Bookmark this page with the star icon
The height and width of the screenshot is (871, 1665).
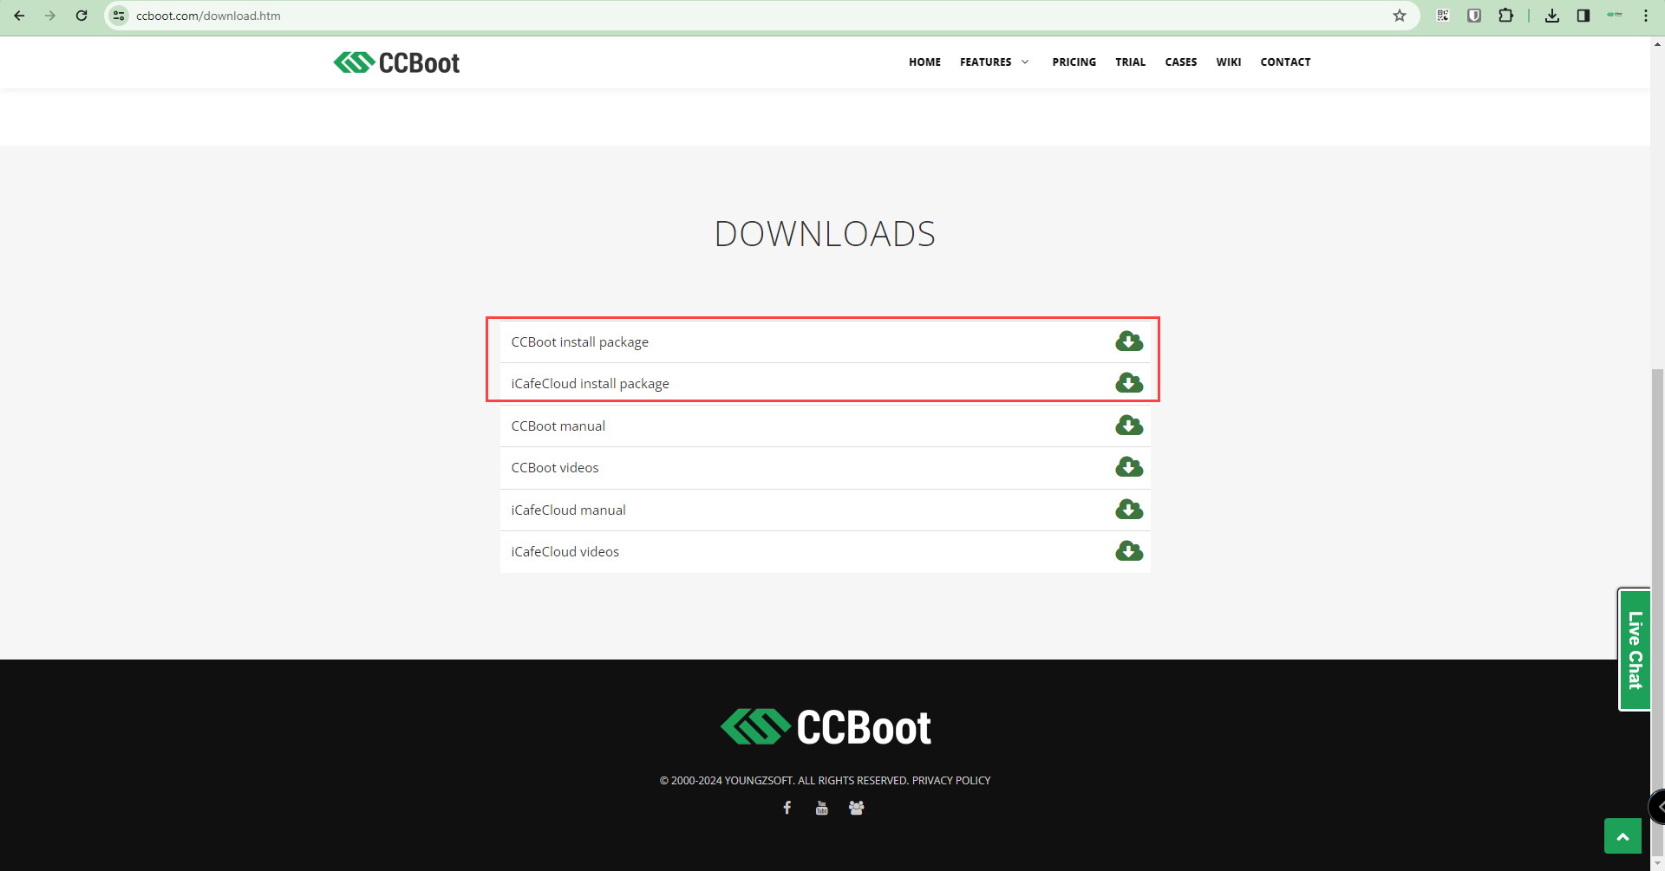pyautogui.click(x=1400, y=16)
